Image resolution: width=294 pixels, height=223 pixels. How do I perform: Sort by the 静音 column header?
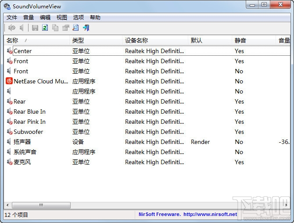(254, 40)
